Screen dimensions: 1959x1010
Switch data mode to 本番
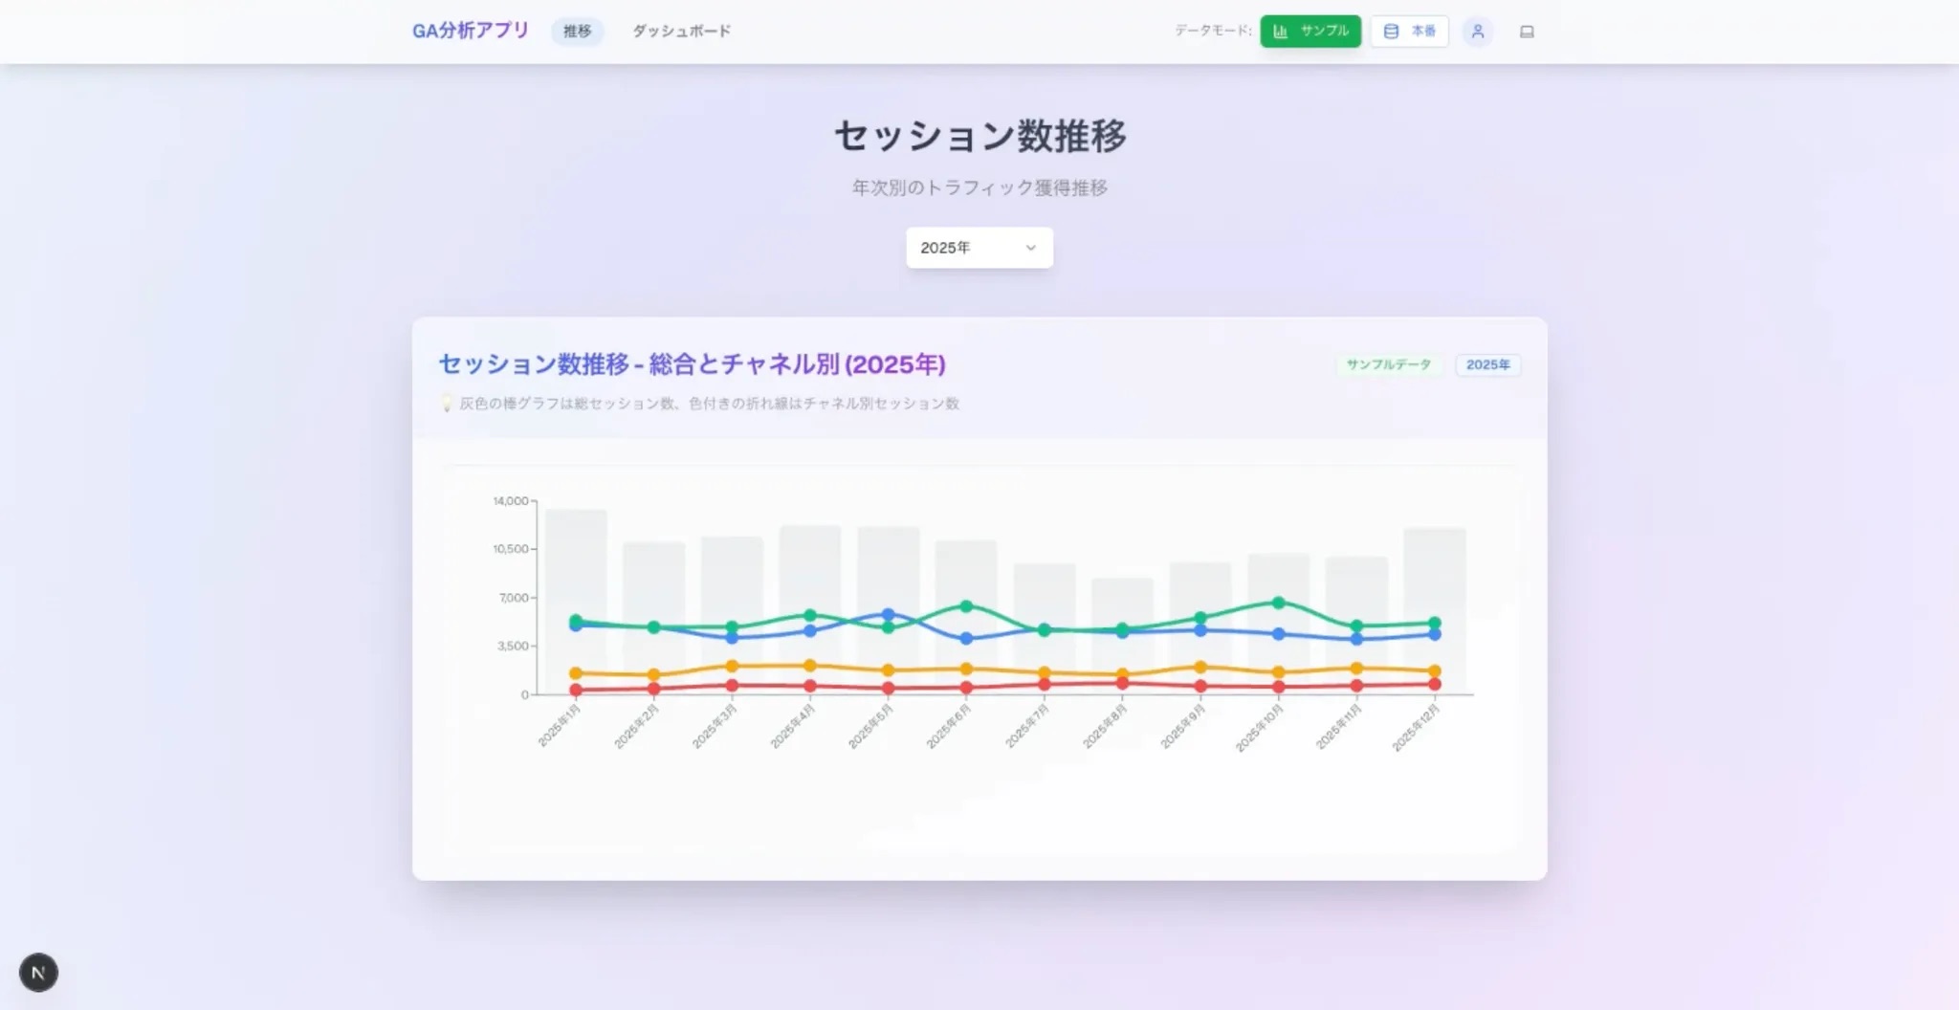pos(1409,32)
